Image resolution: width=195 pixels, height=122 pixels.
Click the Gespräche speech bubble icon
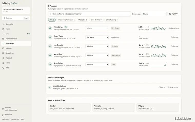coord(3,53)
